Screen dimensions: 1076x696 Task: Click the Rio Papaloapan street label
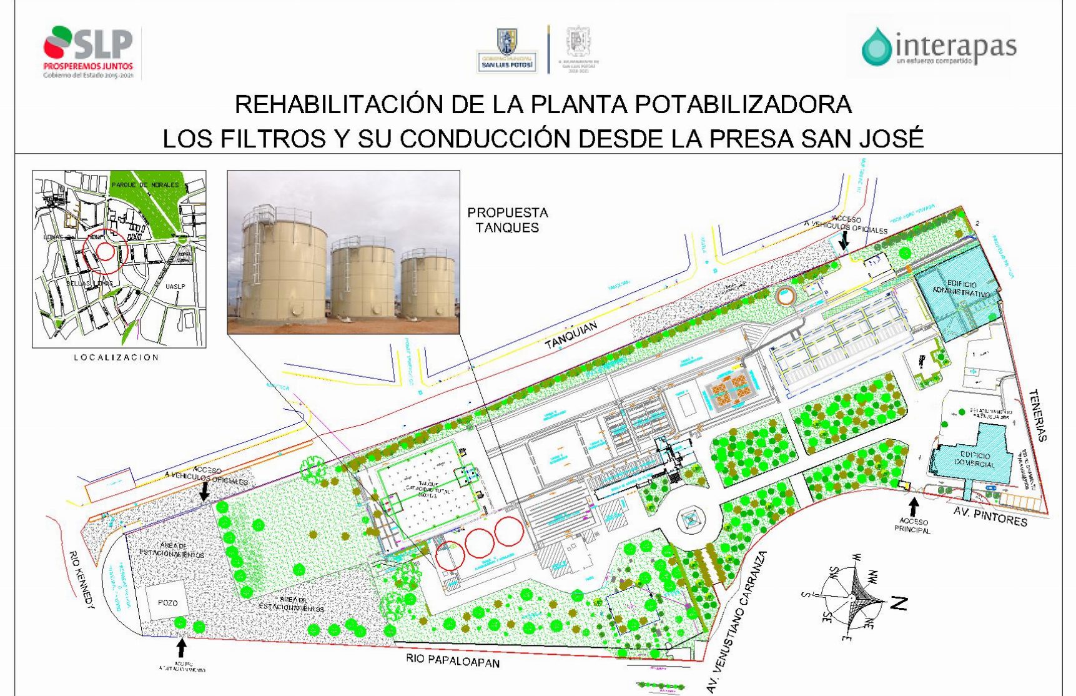[452, 660]
